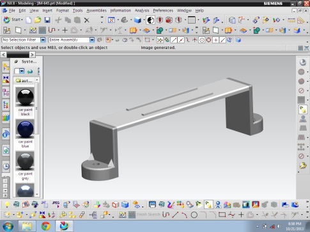The height and width of the screenshot is (232, 310).
Task: Click the JPEG export icon
Action: [x=56, y=205]
